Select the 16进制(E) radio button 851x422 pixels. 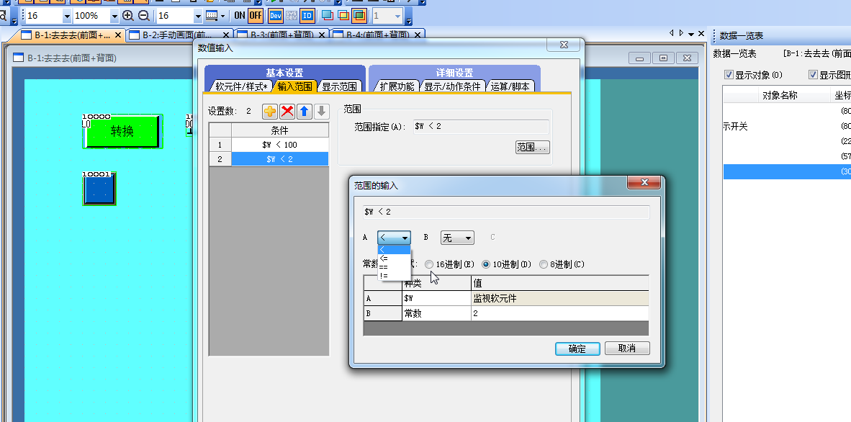coord(430,264)
